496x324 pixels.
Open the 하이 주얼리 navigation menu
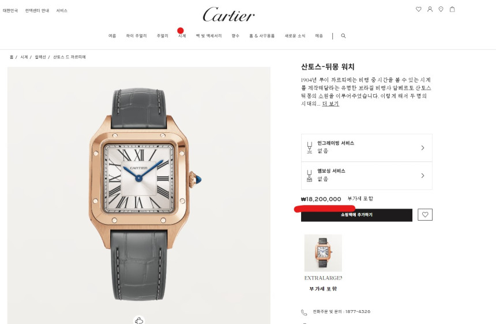tap(136, 36)
